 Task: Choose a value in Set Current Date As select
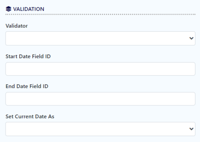[101, 129]
